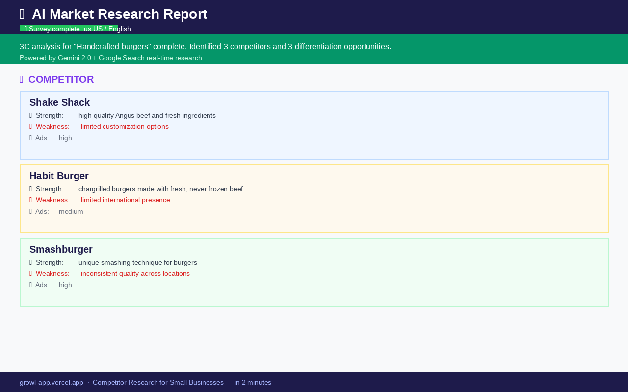
Task: Click the Weakness label under Smashburger
Action: click(x=52, y=274)
